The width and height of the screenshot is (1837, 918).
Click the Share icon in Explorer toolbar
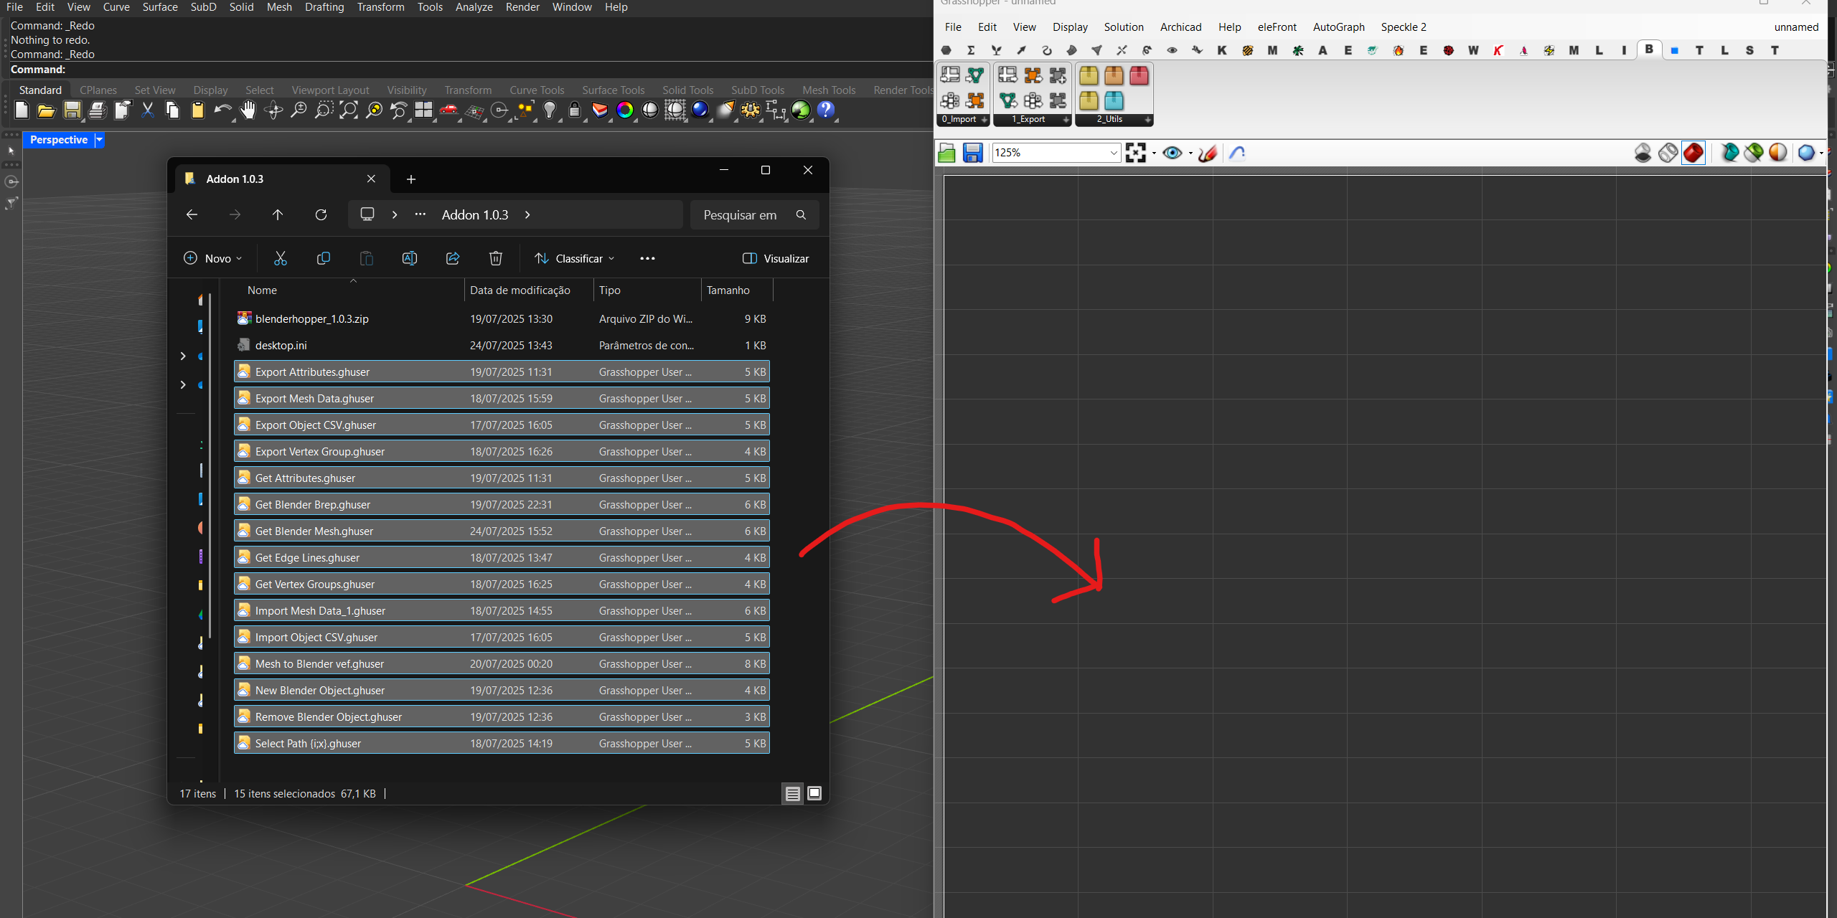[x=453, y=258]
